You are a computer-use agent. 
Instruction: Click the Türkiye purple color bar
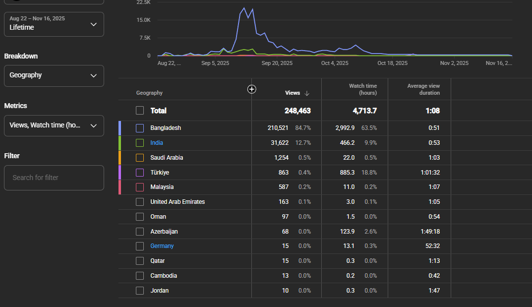[120, 172]
